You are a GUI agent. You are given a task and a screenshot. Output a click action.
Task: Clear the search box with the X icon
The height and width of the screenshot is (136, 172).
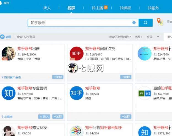point(134,23)
